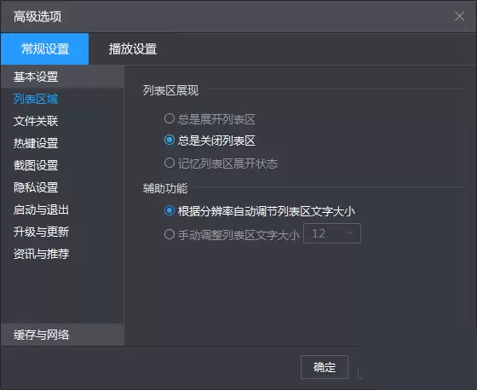Open the 缓存与网络 section
Screen dimensions: 477x390
click(x=62, y=335)
